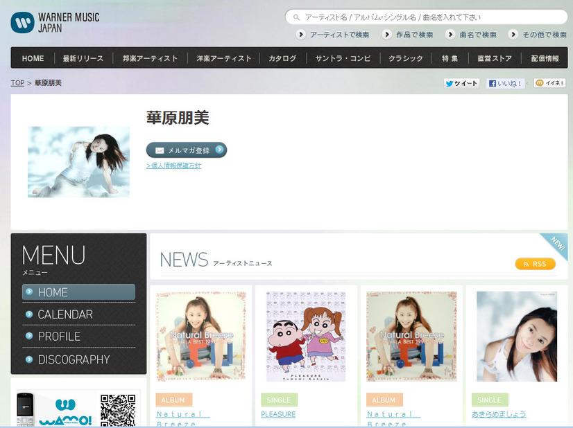Open 個人情報保護方針 privacy link
The image size is (573, 428).
coord(173,166)
